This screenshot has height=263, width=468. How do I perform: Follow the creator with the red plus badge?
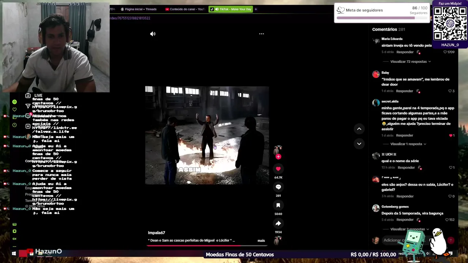pyautogui.click(x=278, y=157)
